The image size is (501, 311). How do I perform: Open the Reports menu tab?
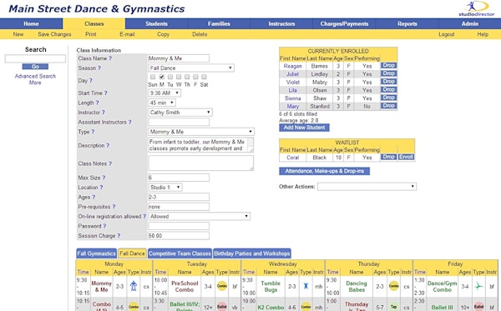pyautogui.click(x=407, y=23)
